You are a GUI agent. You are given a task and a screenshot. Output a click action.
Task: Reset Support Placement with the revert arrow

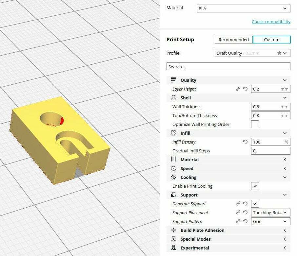point(245,213)
